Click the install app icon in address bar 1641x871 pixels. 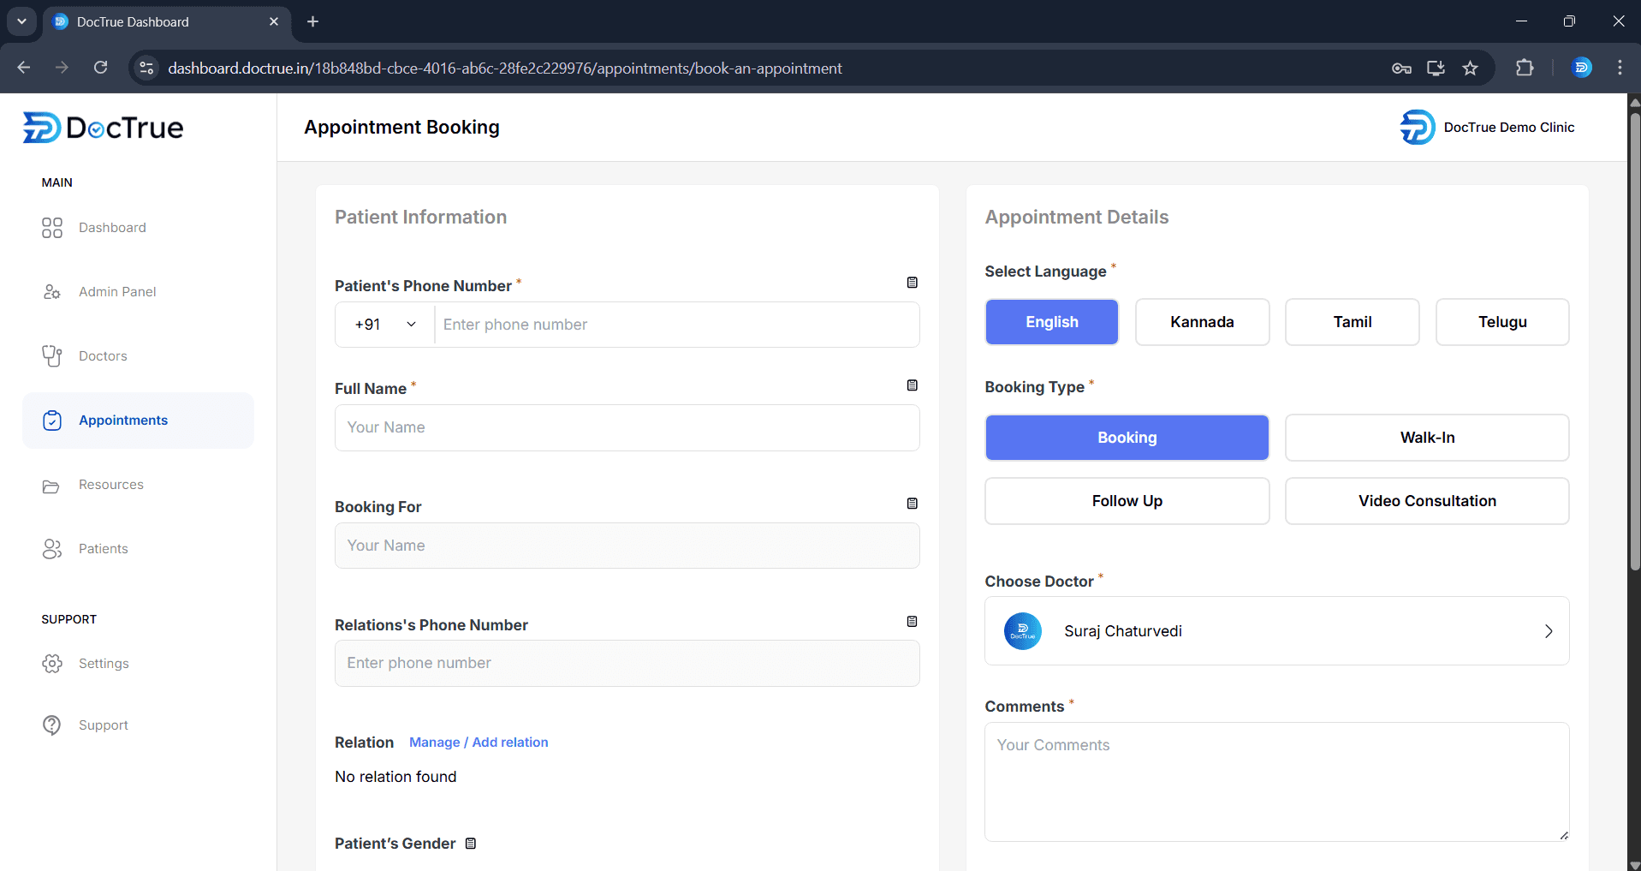[x=1436, y=68]
